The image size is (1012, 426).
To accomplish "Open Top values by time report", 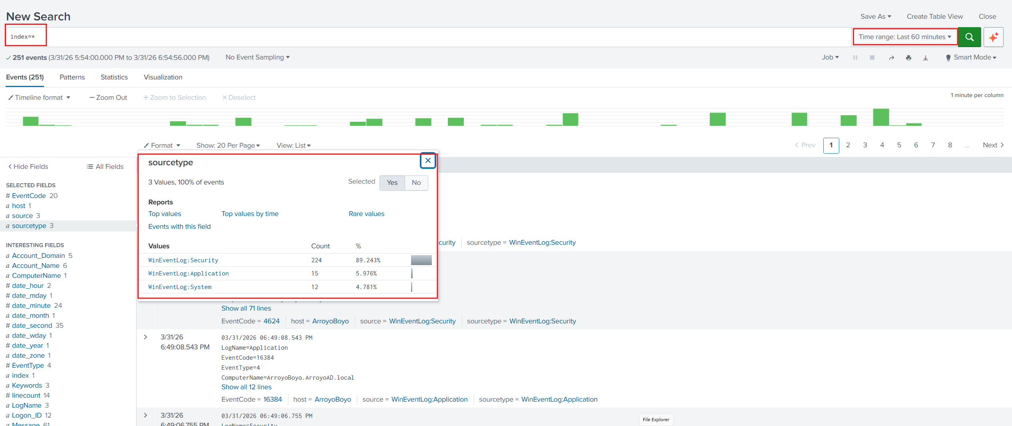I will click(x=250, y=214).
